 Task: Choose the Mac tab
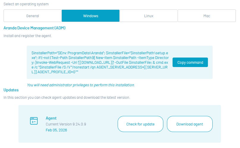(207, 16)
